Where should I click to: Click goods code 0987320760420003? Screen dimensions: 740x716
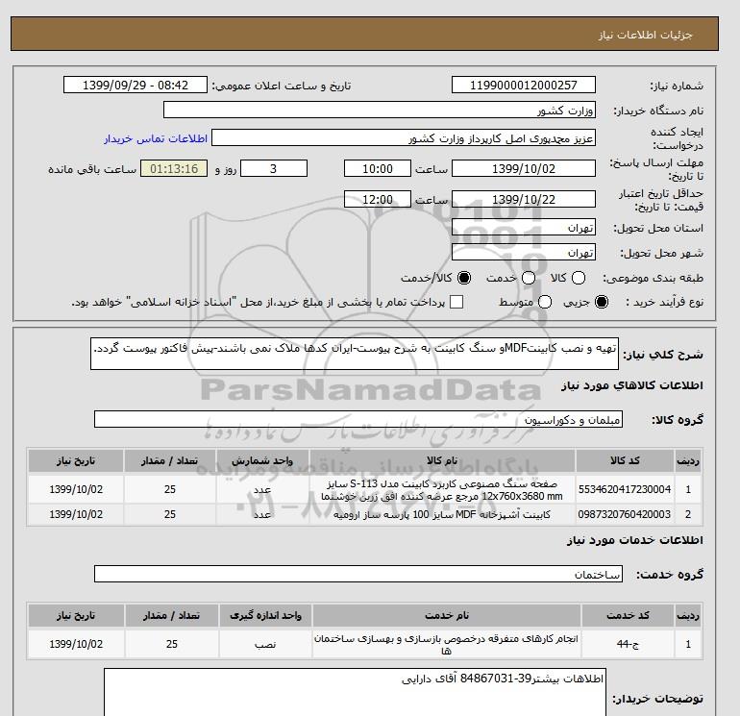pyautogui.click(x=625, y=514)
